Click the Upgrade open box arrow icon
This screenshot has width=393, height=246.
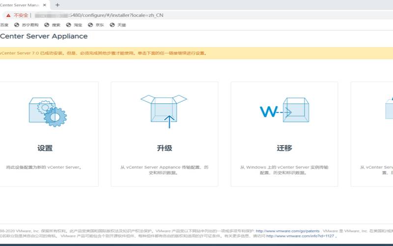(x=164, y=111)
